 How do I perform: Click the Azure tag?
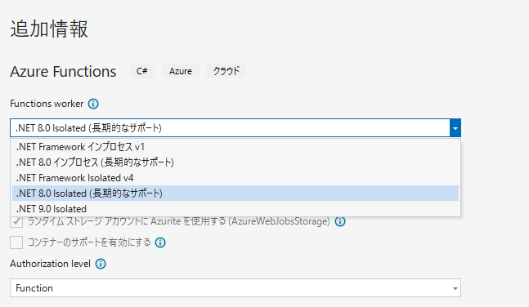[181, 71]
